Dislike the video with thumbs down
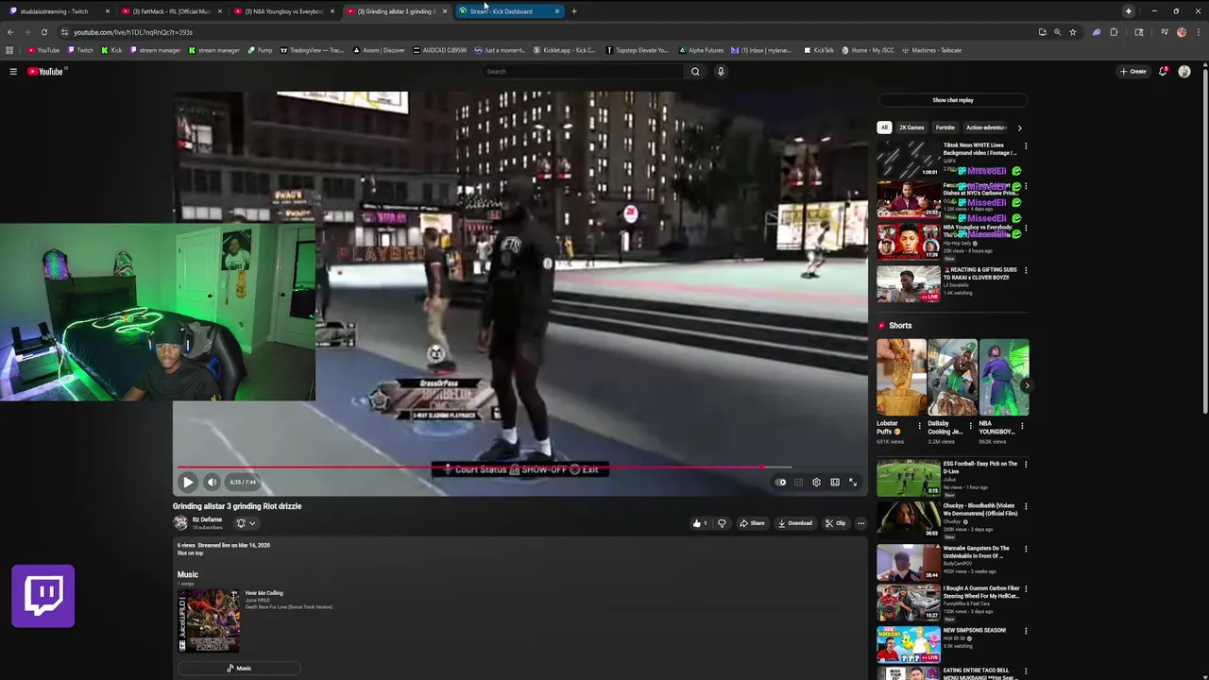1209x680 pixels. click(x=722, y=523)
